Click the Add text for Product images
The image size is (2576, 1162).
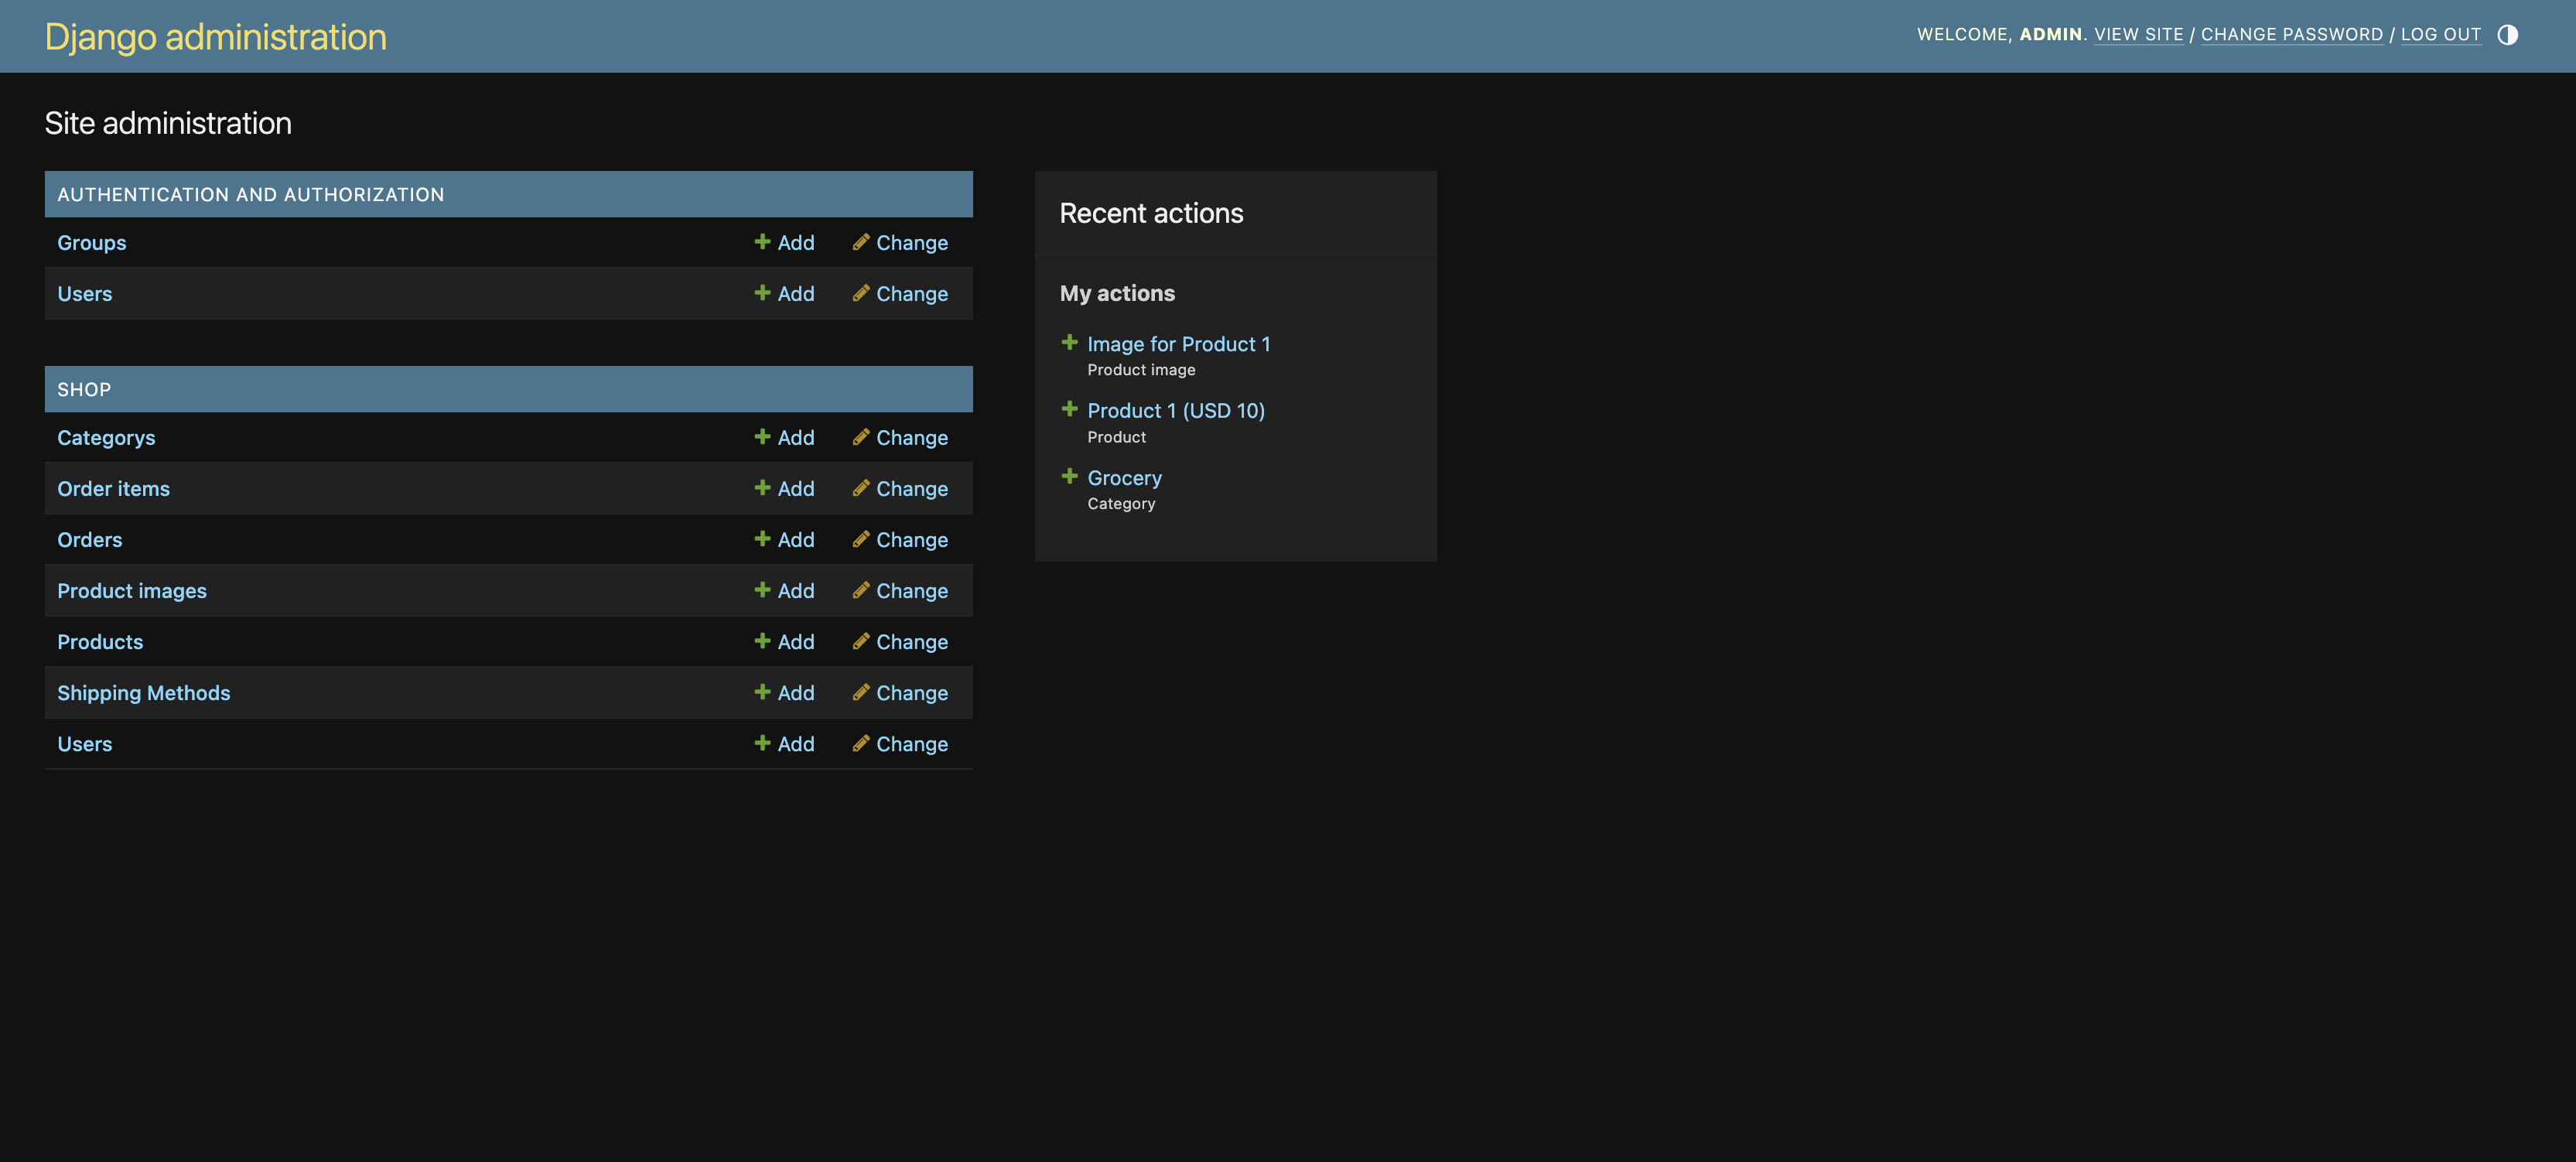(796, 591)
